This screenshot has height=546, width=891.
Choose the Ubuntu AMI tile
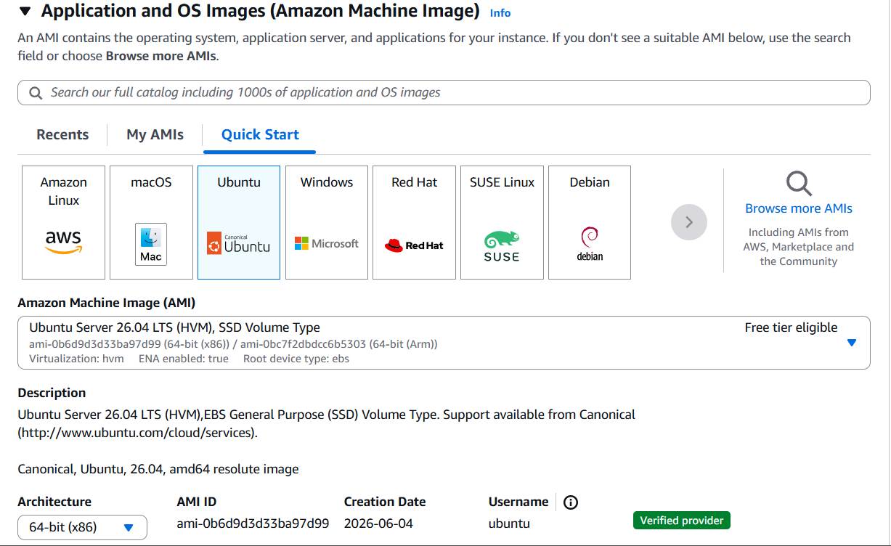click(x=239, y=222)
